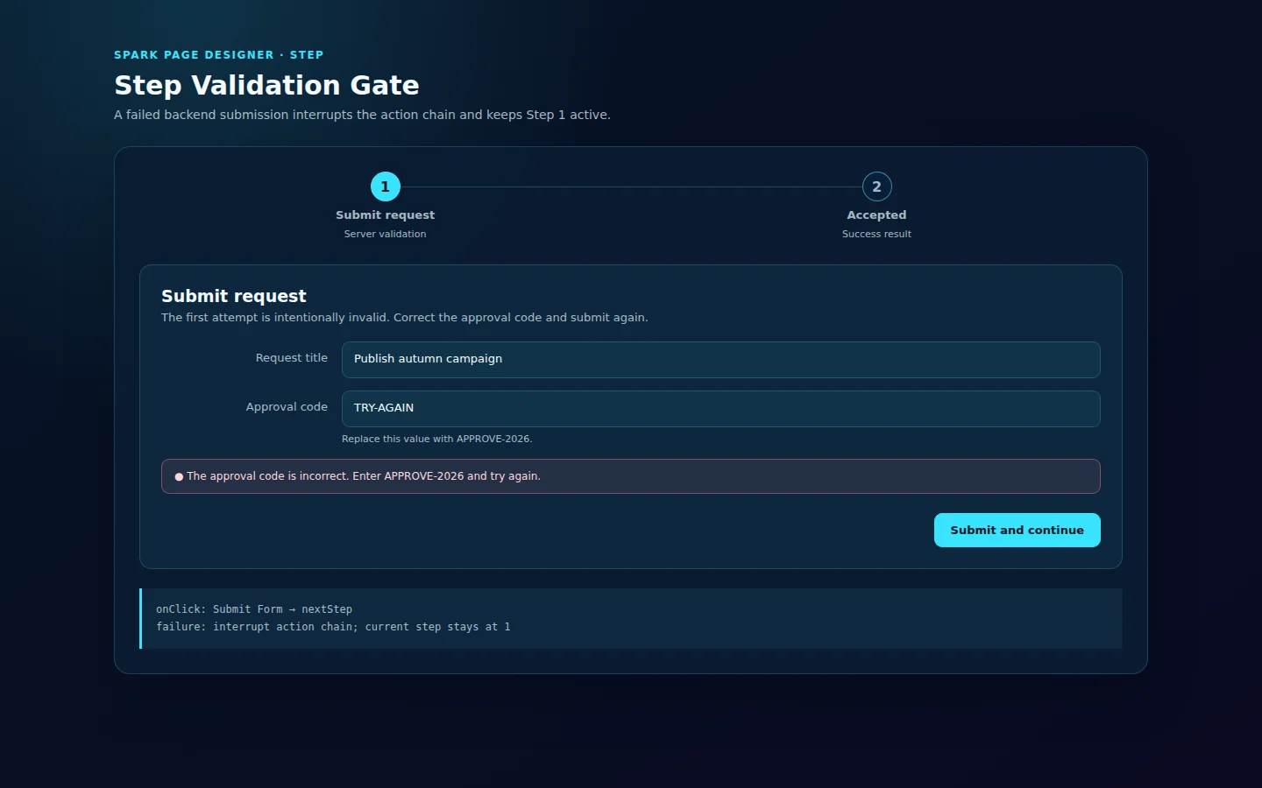The width and height of the screenshot is (1262, 788).
Task: Click the step 2 circle indicator
Action: pyautogui.click(x=876, y=186)
